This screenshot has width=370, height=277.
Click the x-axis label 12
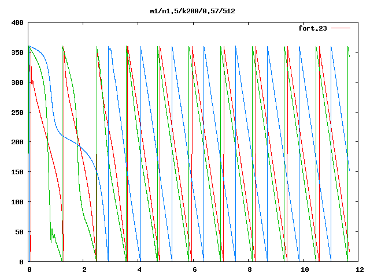click(x=360, y=269)
